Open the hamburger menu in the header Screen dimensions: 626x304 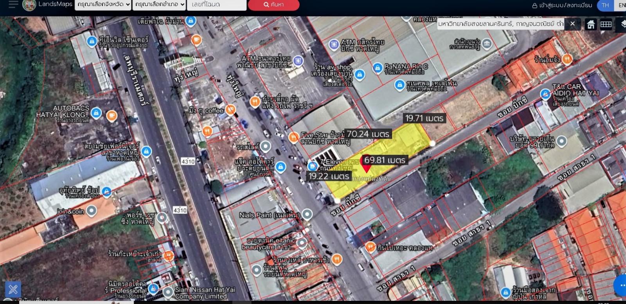tap(13, 4)
